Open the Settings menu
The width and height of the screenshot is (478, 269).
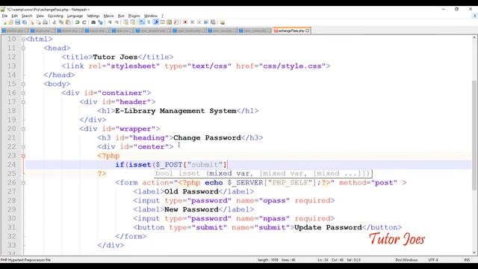pos(93,16)
